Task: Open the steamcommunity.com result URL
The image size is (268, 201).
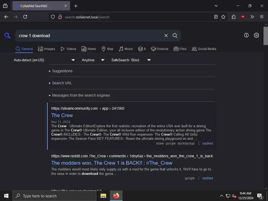Action: pos(88,108)
